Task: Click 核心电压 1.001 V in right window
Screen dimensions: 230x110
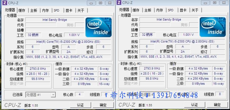Action: pyautogui.click(x=188, y=35)
